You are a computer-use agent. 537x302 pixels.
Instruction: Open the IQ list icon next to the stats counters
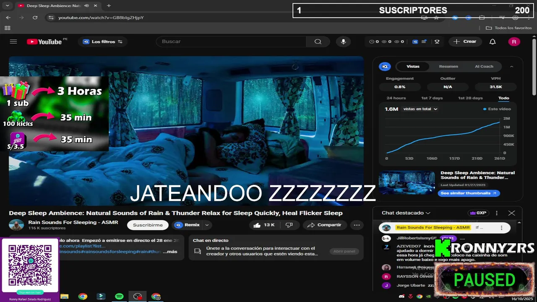[x=424, y=42]
